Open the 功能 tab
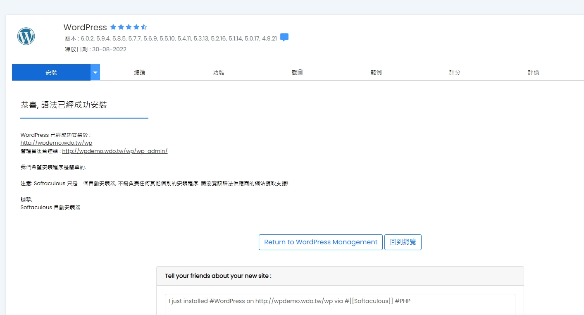584x315 pixels. pyautogui.click(x=218, y=72)
